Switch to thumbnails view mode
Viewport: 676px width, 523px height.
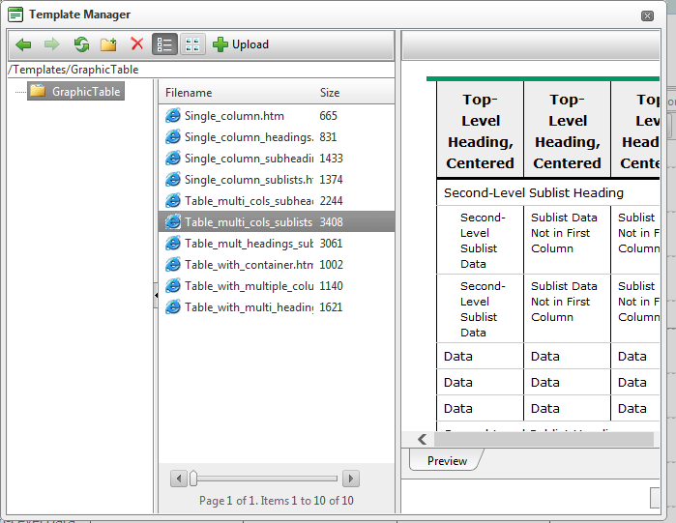pyautogui.click(x=192, y=44)
